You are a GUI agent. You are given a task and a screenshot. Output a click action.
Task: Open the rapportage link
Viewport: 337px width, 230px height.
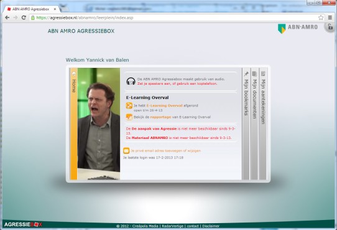[x=160, y=117]
